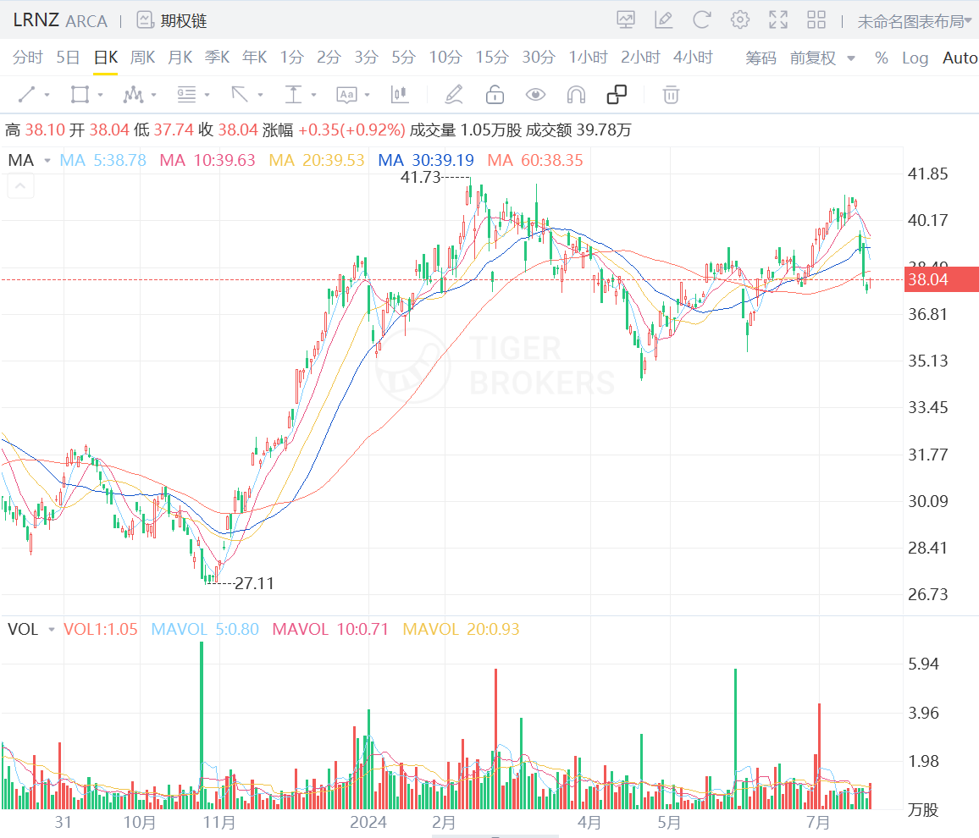Image resolution: width=979 pixels, height=838 pixels.
Task: Toggle 筹码 chip distribution
Action: tap(761, 58)
